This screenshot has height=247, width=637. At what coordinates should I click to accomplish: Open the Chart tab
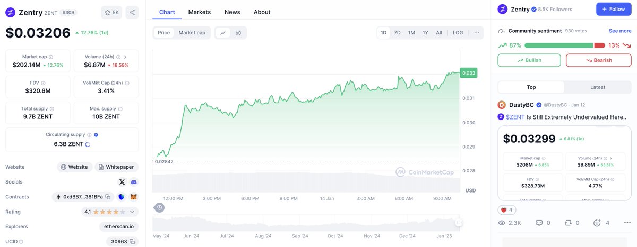click(167, 12)
